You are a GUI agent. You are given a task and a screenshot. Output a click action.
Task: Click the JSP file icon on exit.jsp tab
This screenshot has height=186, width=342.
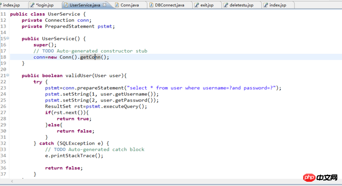point(196,5)
